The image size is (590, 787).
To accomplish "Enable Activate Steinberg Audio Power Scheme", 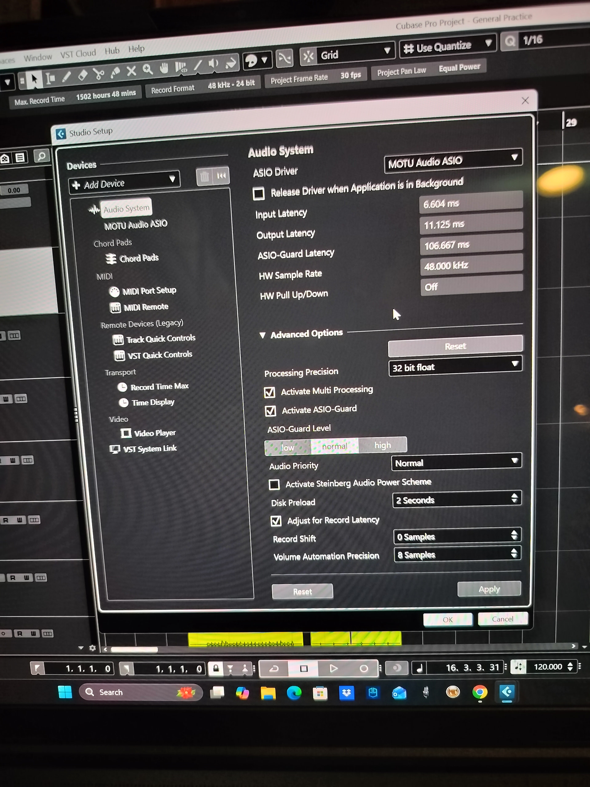I will point(274,484).
